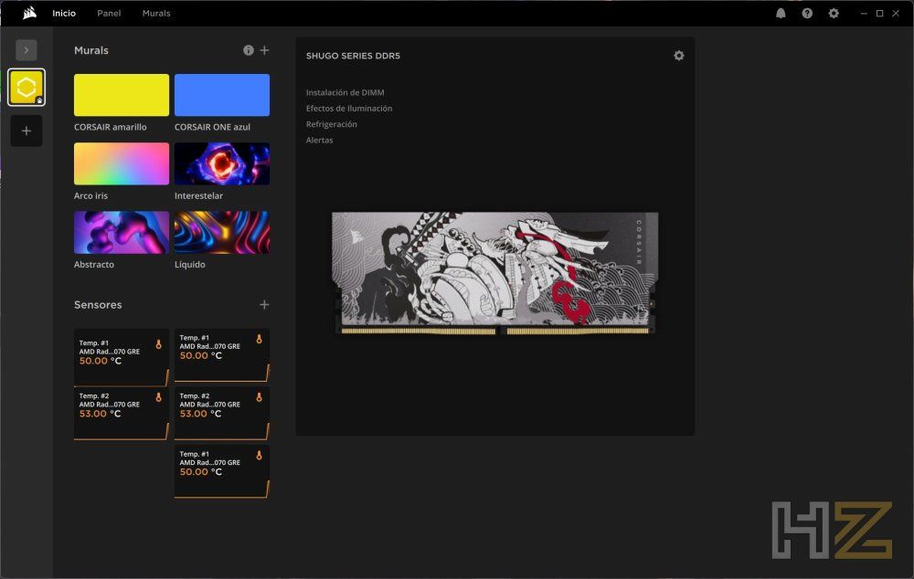Open Instalación de DIMM
914x579 pixels.
(x=345, y=92)
